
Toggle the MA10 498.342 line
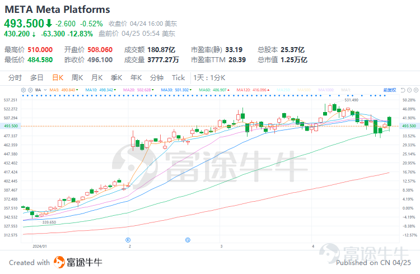tap(101, 90)
